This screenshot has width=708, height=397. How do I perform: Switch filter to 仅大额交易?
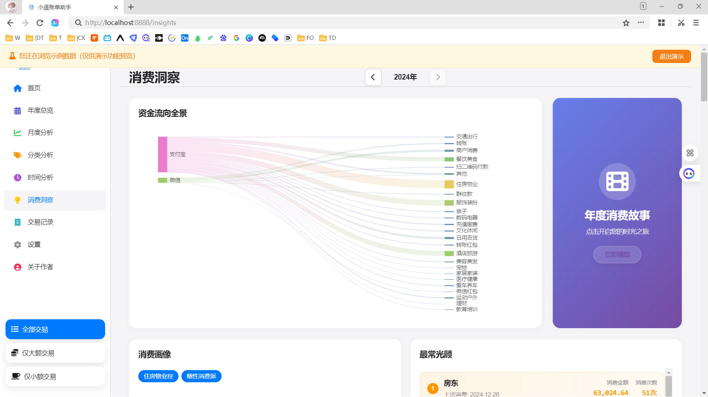tap(55, 353)
